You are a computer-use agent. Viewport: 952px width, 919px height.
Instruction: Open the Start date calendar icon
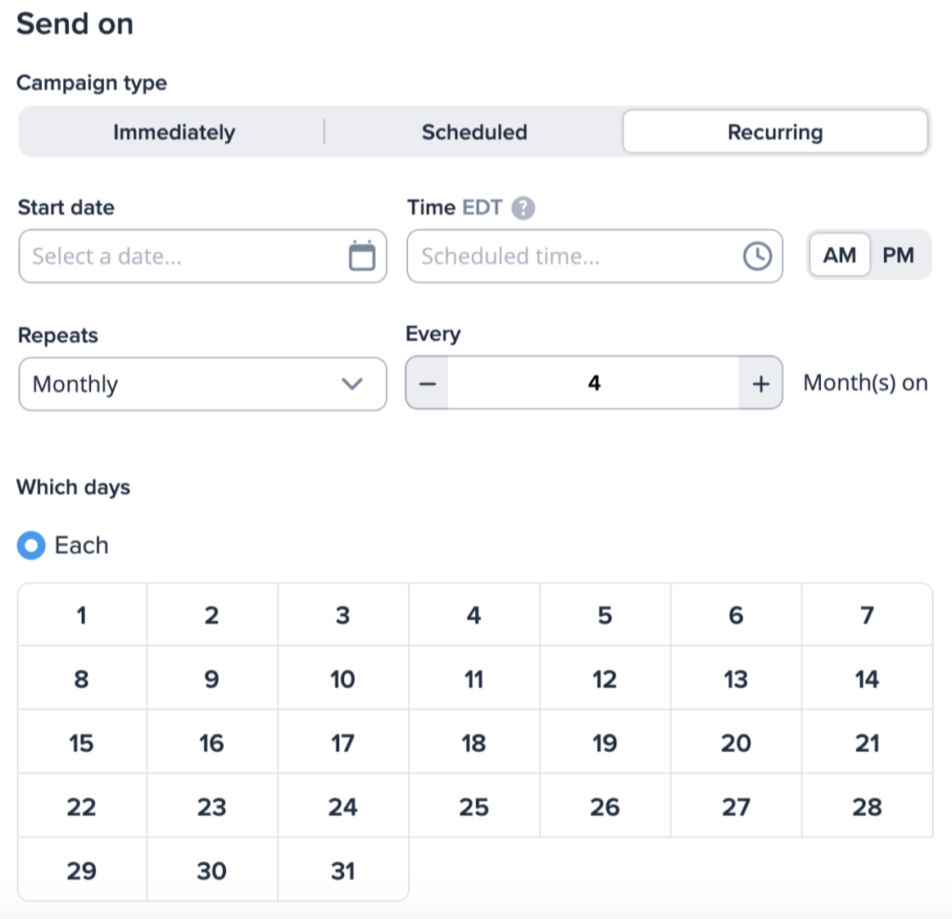tap(362, 256)
